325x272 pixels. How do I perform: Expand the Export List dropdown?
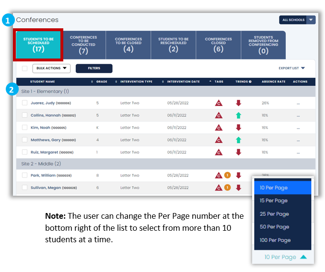coord(291,68)
